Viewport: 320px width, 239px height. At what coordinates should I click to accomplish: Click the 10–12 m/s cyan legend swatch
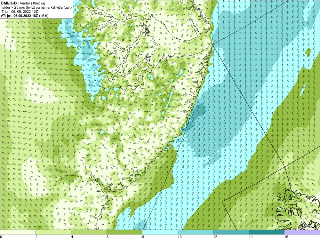click(195, 232)
